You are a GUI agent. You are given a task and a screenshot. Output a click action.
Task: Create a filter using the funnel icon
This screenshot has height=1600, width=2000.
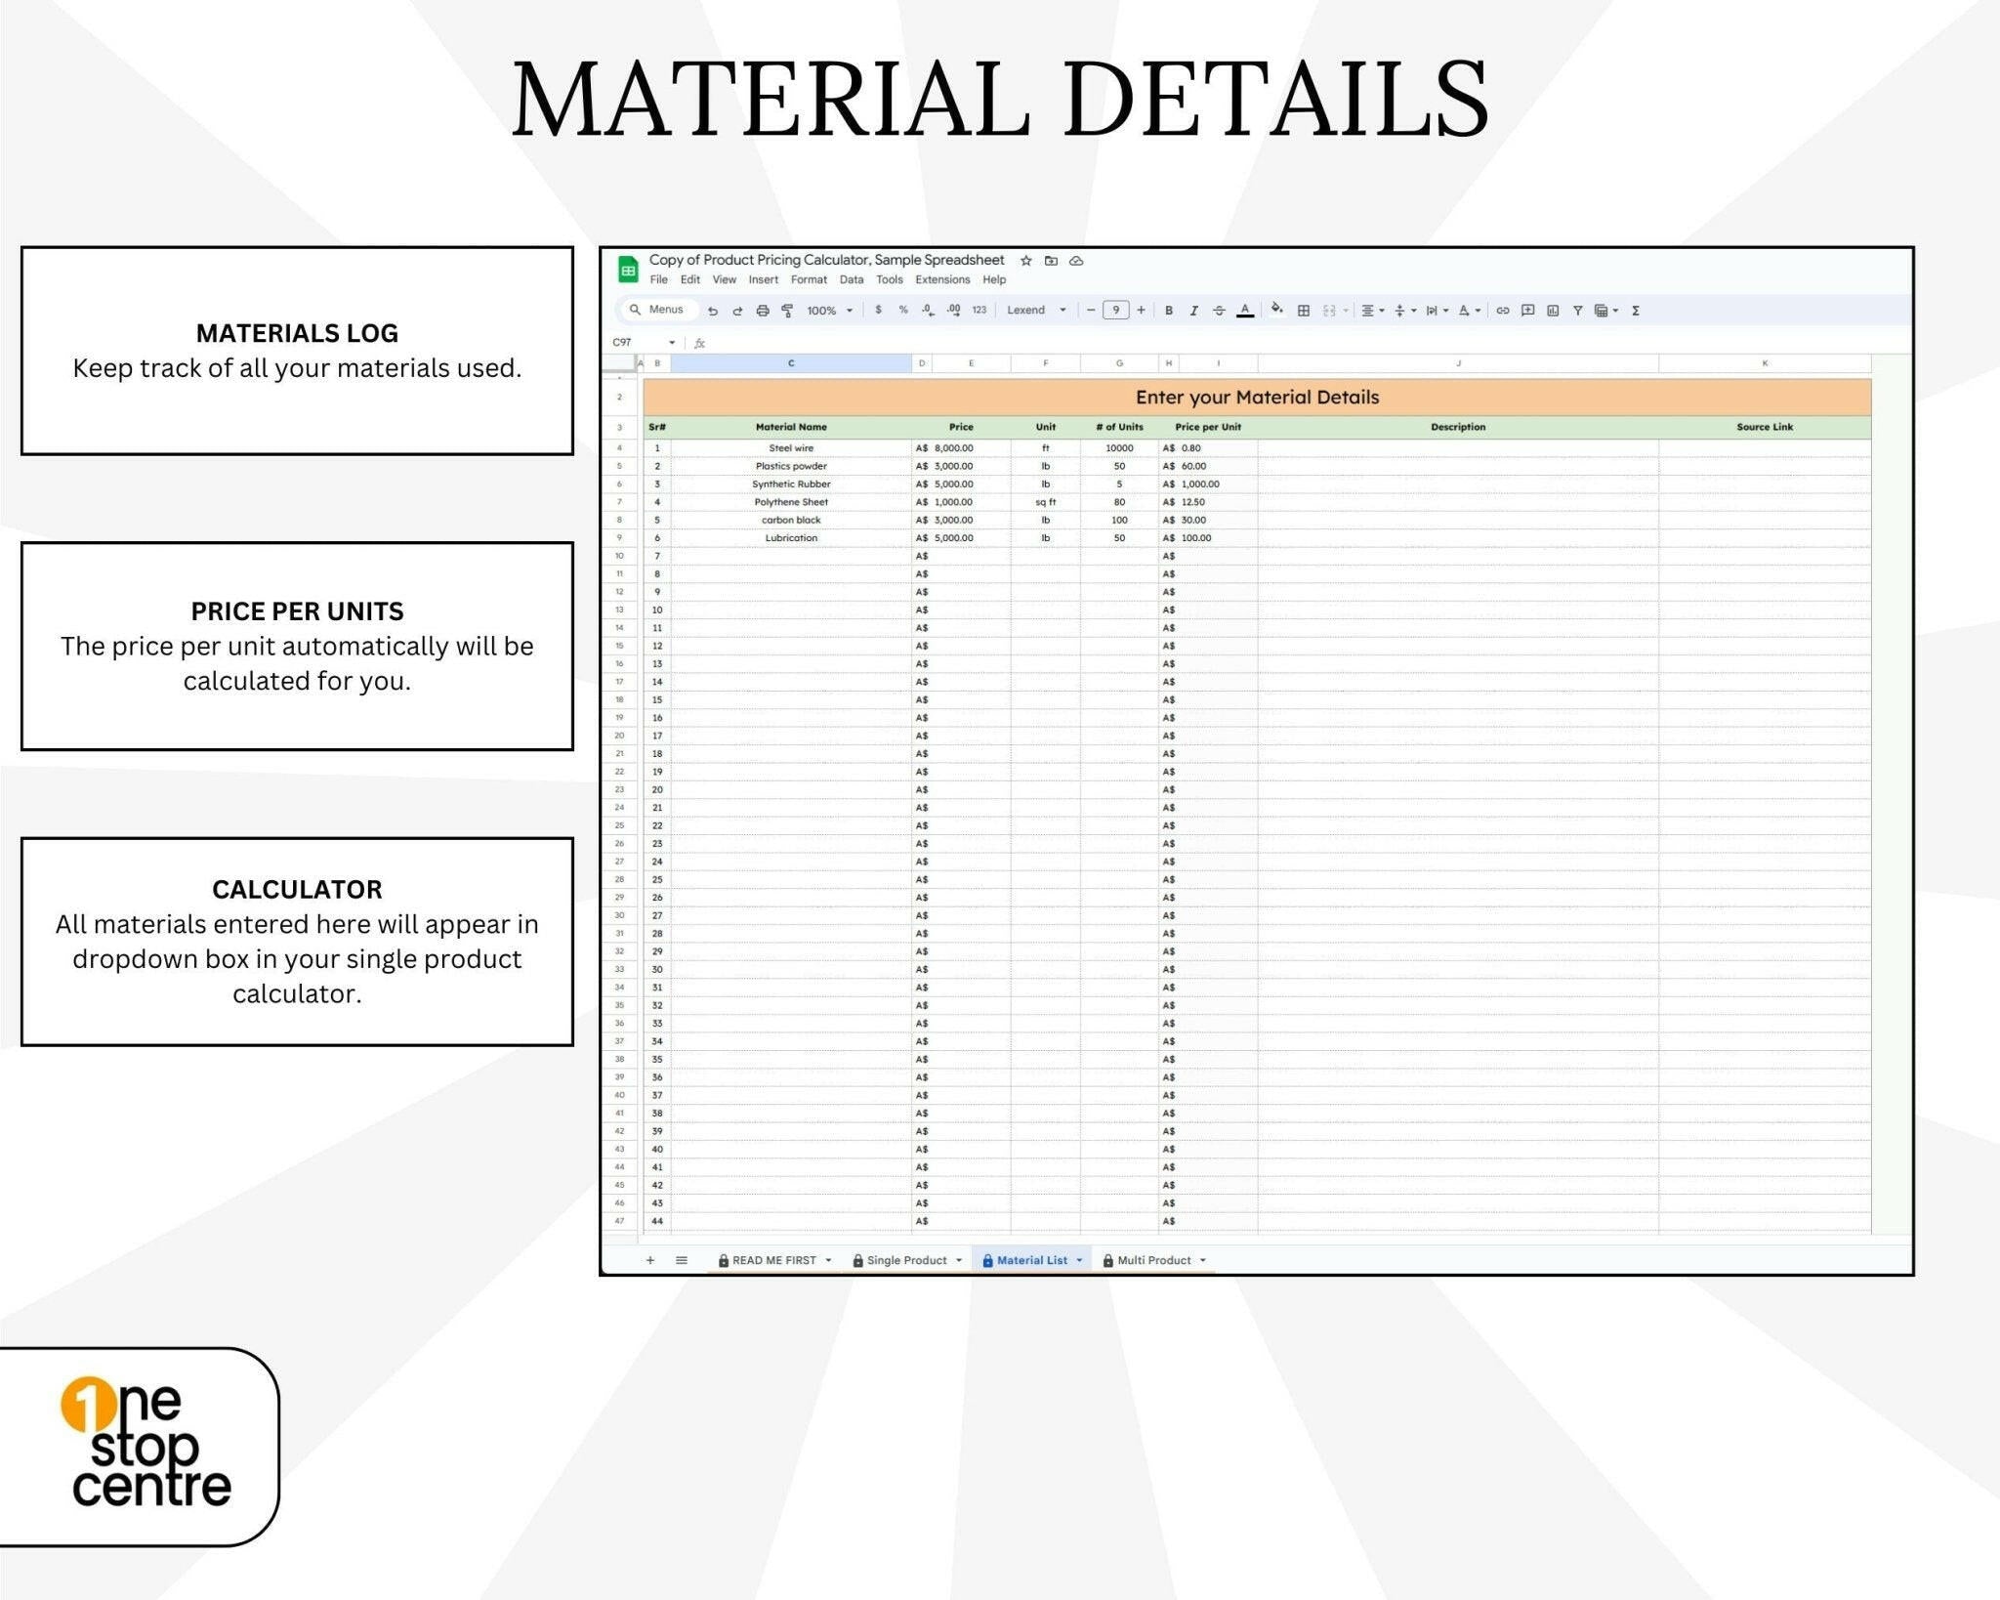pyautogui.click(x=1577, y=311)
